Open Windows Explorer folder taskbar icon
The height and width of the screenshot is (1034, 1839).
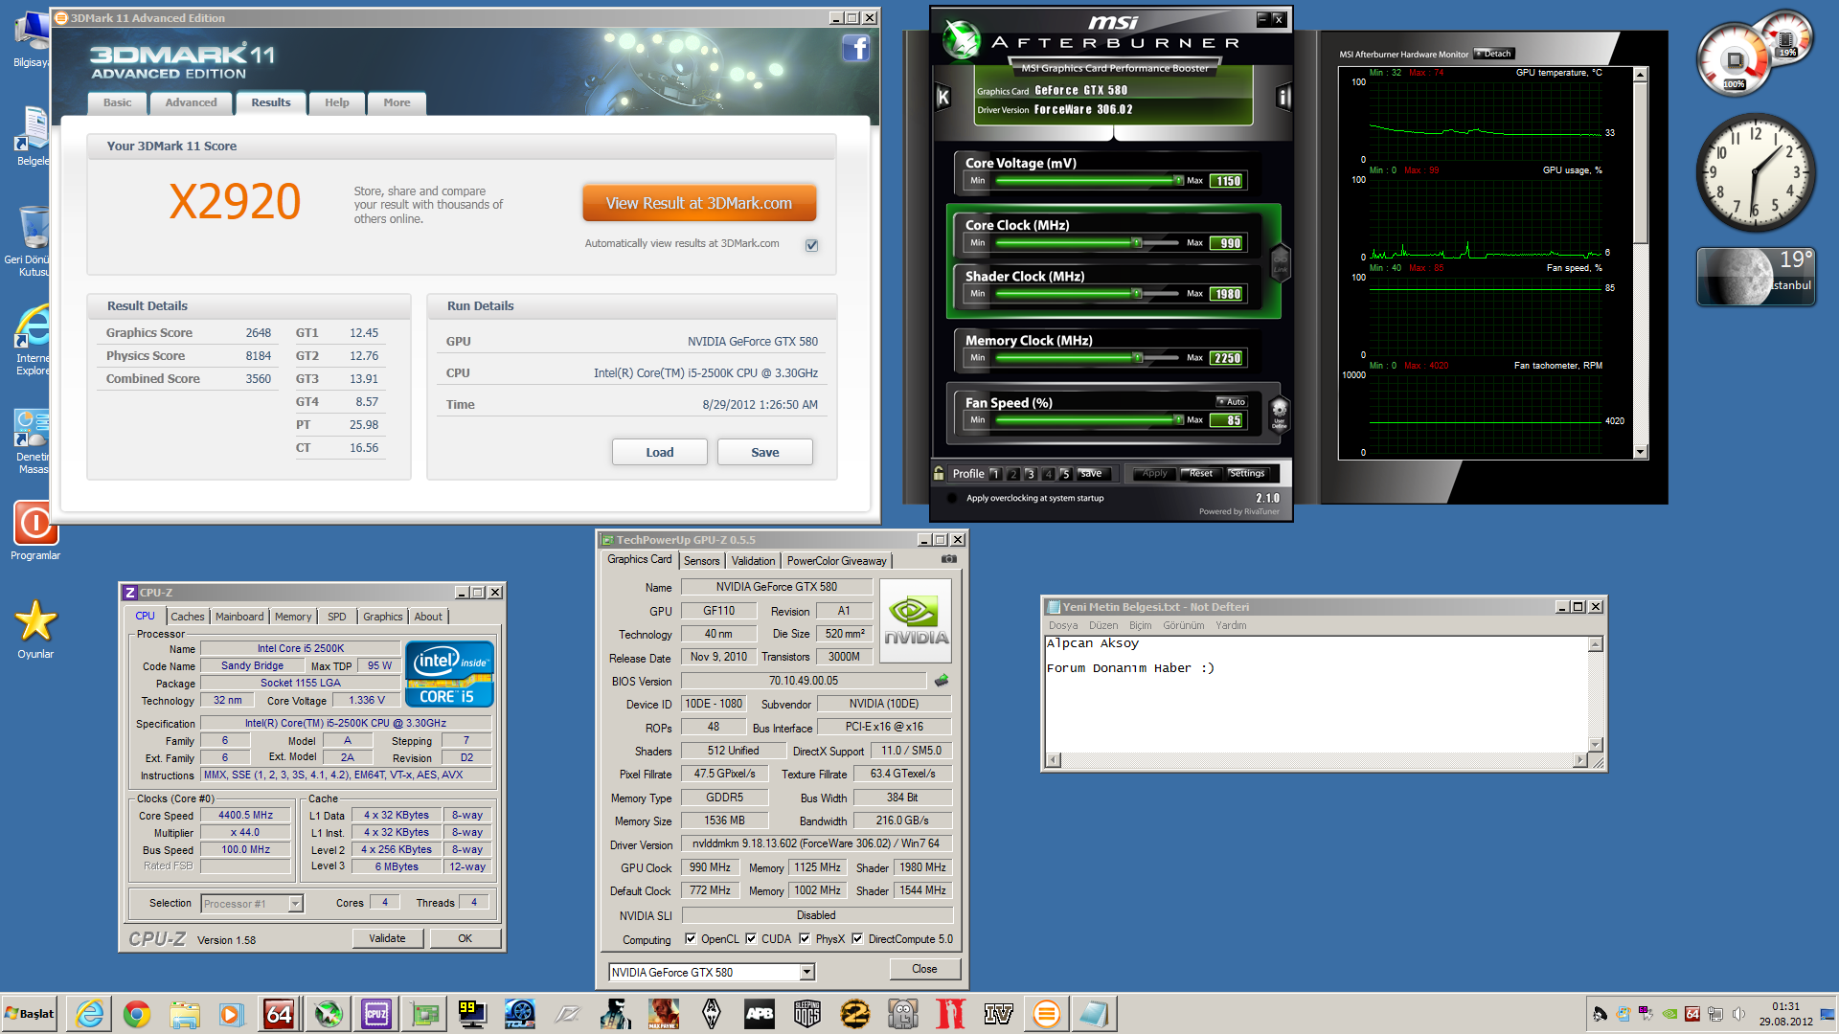(185, 1014)
